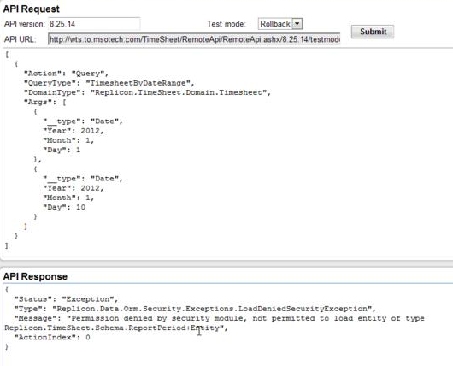Focus the API version input field
Image resolution: width=453 pixels, height=366 pixels.
coord(94,24)
